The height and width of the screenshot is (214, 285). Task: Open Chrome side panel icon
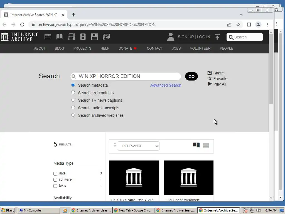[x=249, y=25]
